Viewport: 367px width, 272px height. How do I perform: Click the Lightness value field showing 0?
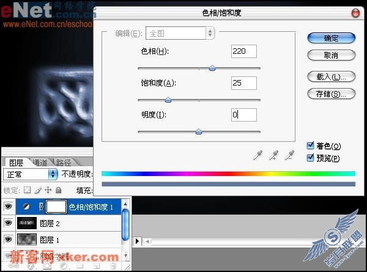click(x=244, y=115)
